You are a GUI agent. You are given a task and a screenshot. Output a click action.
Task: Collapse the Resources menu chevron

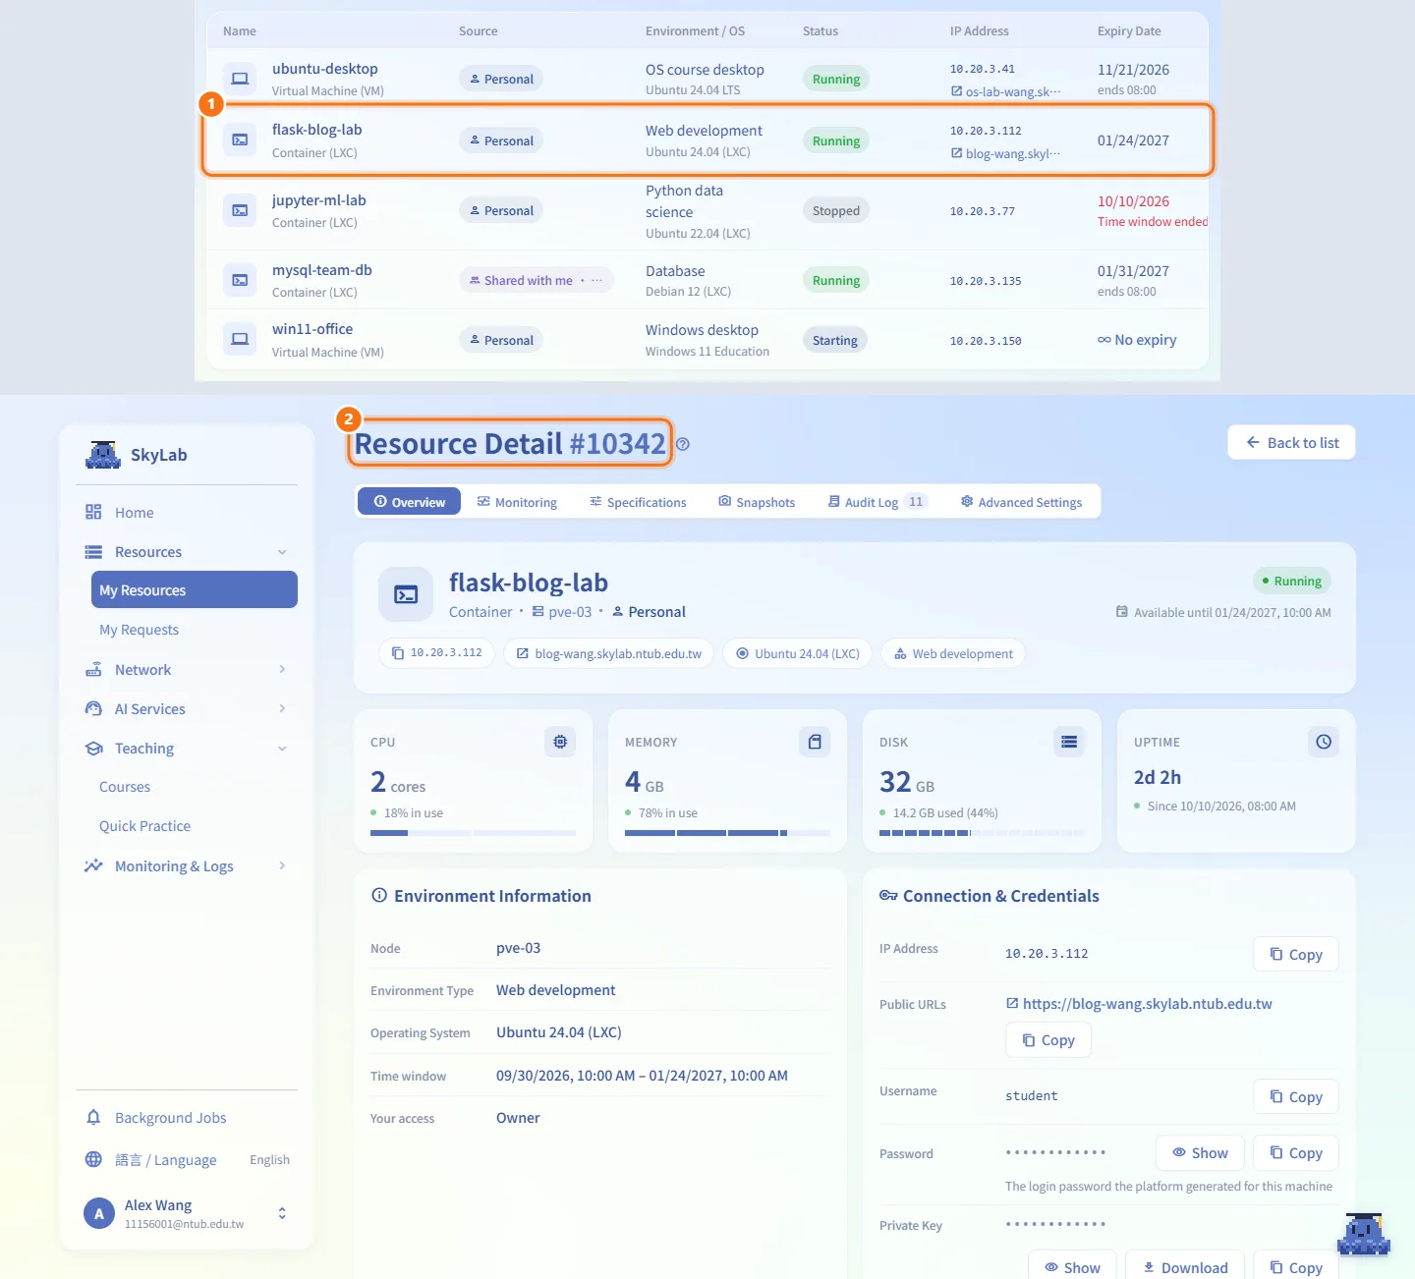(282, 552)
